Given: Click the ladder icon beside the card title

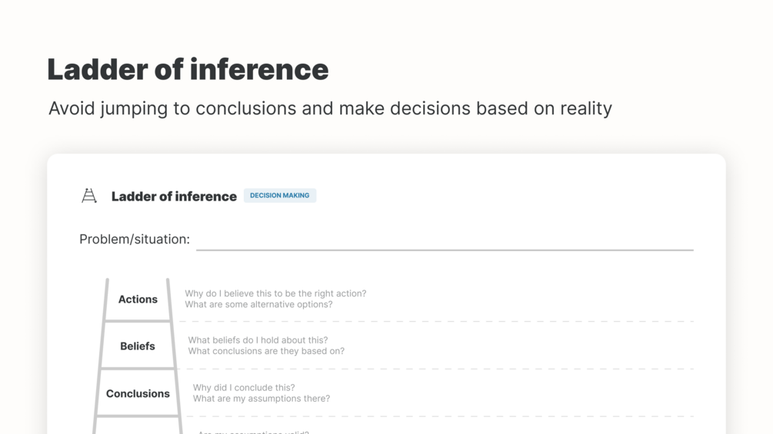Looking at the screenshot, I should click(x=89, y=196).
